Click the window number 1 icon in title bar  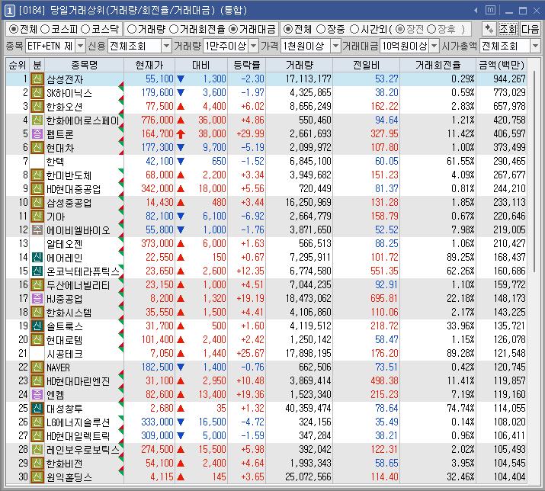[9, 11]
